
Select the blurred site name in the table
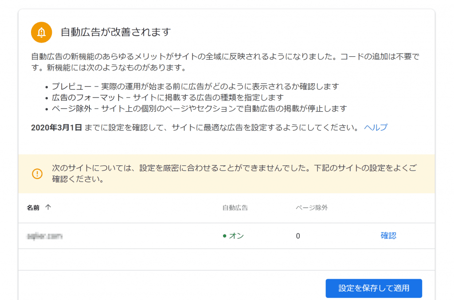point(44,236)
